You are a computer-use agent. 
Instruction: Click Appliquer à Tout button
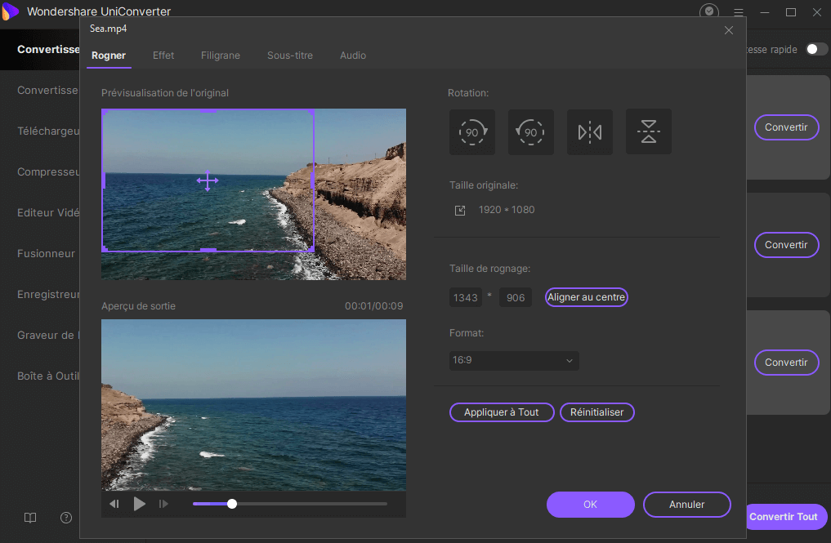[x=502, y=412]
